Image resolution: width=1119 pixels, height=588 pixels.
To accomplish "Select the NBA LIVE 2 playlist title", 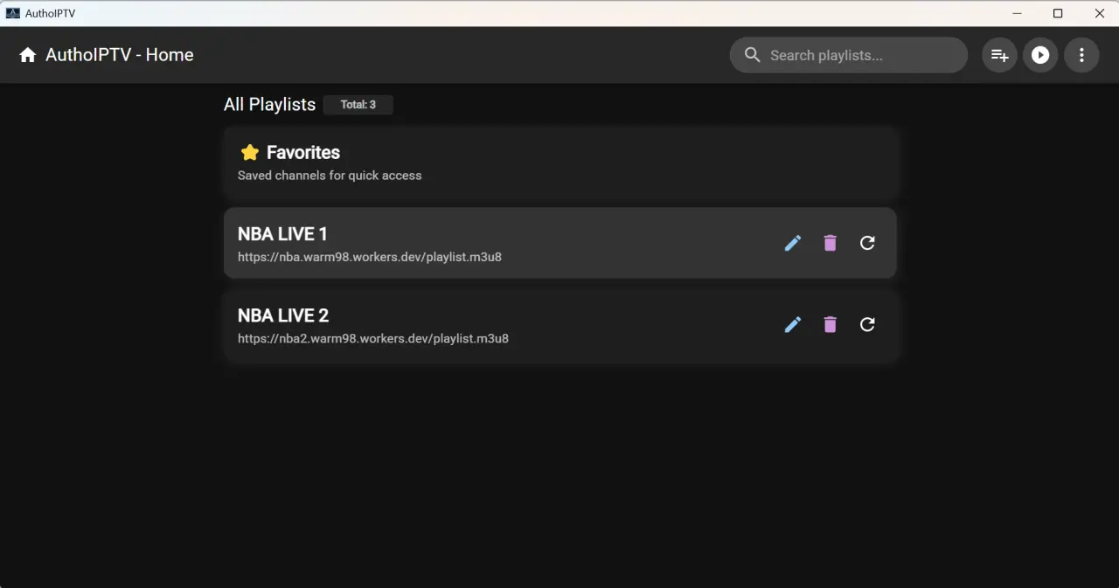I will point(283,315).
